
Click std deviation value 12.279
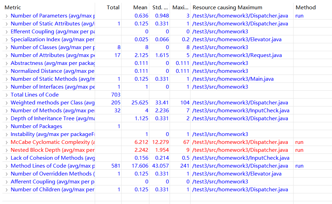tap(160, 142)
